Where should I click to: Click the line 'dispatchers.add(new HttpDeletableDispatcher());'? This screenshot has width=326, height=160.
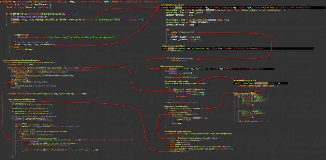coord(33,113)
